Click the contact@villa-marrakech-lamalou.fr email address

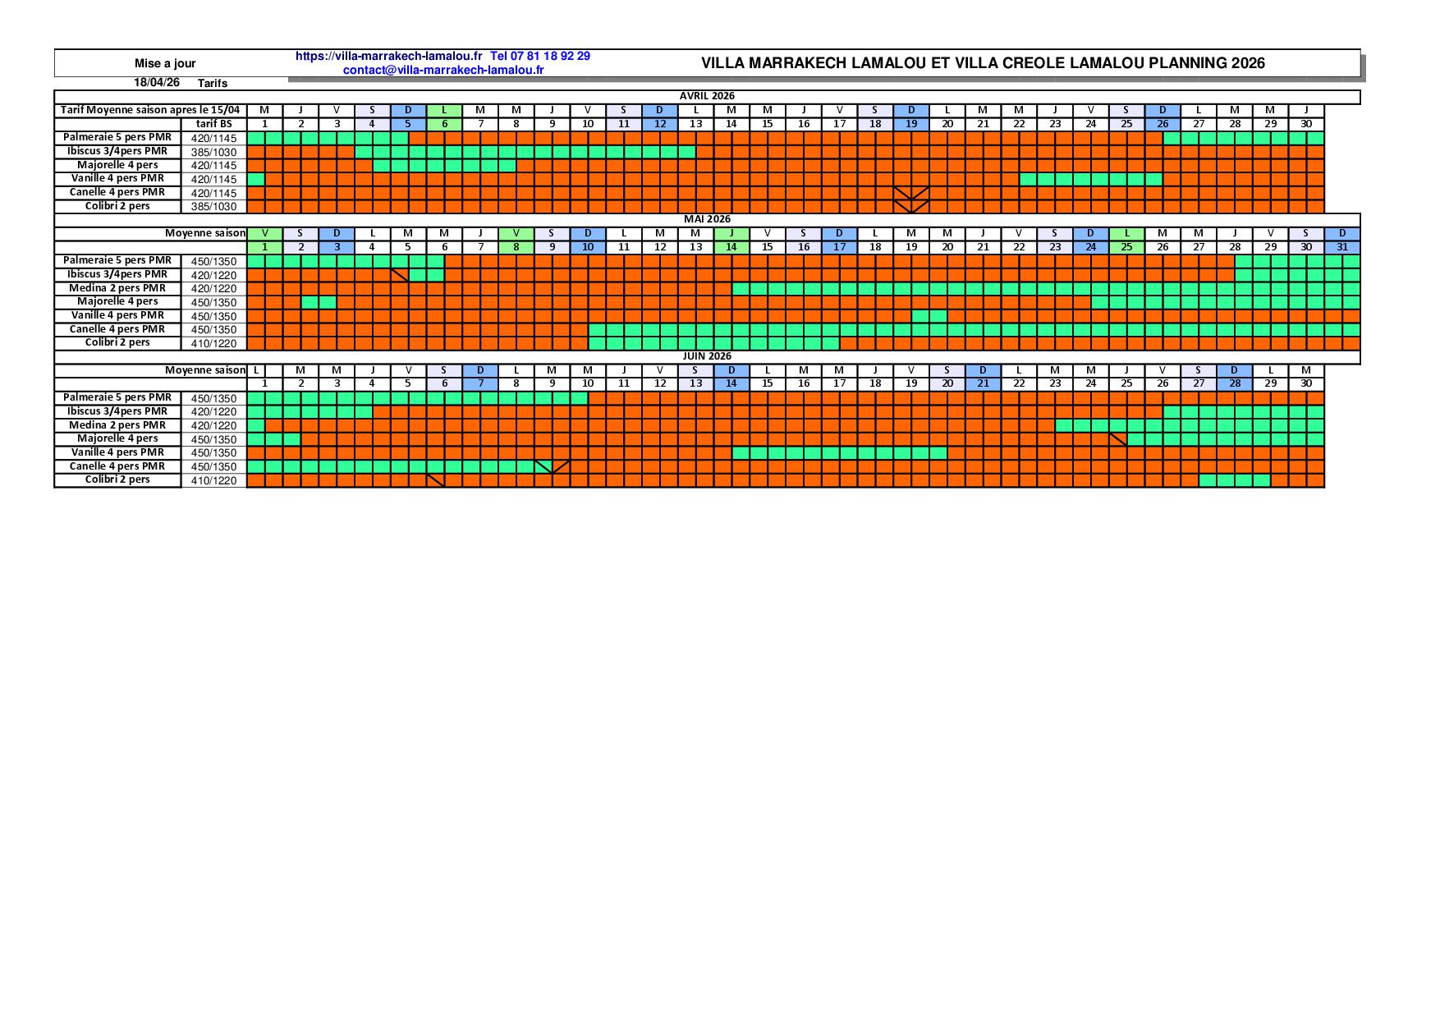click(443, 71)
